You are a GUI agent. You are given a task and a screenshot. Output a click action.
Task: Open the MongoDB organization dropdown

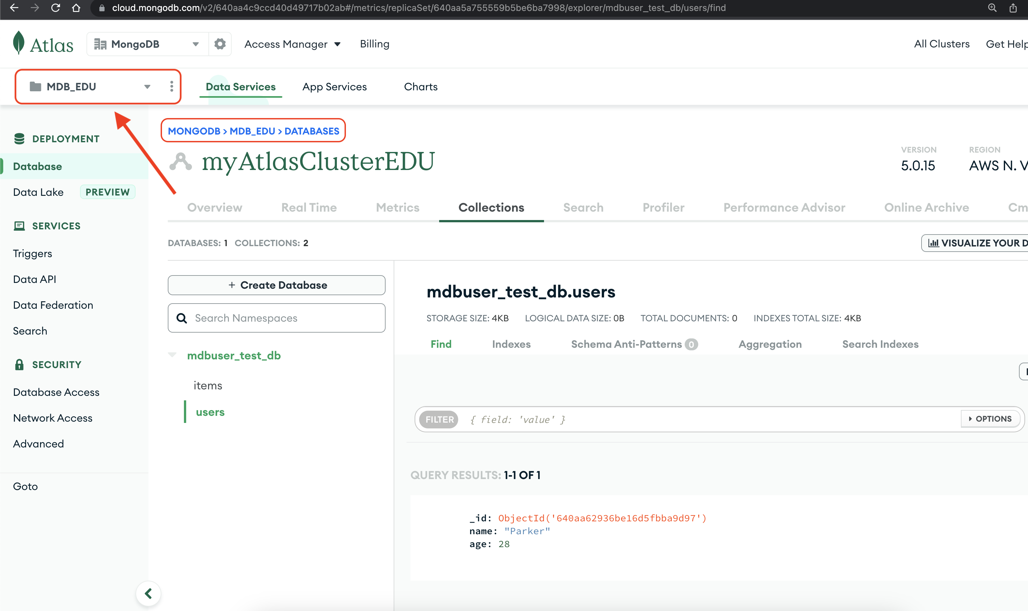[x=146, y=44]
